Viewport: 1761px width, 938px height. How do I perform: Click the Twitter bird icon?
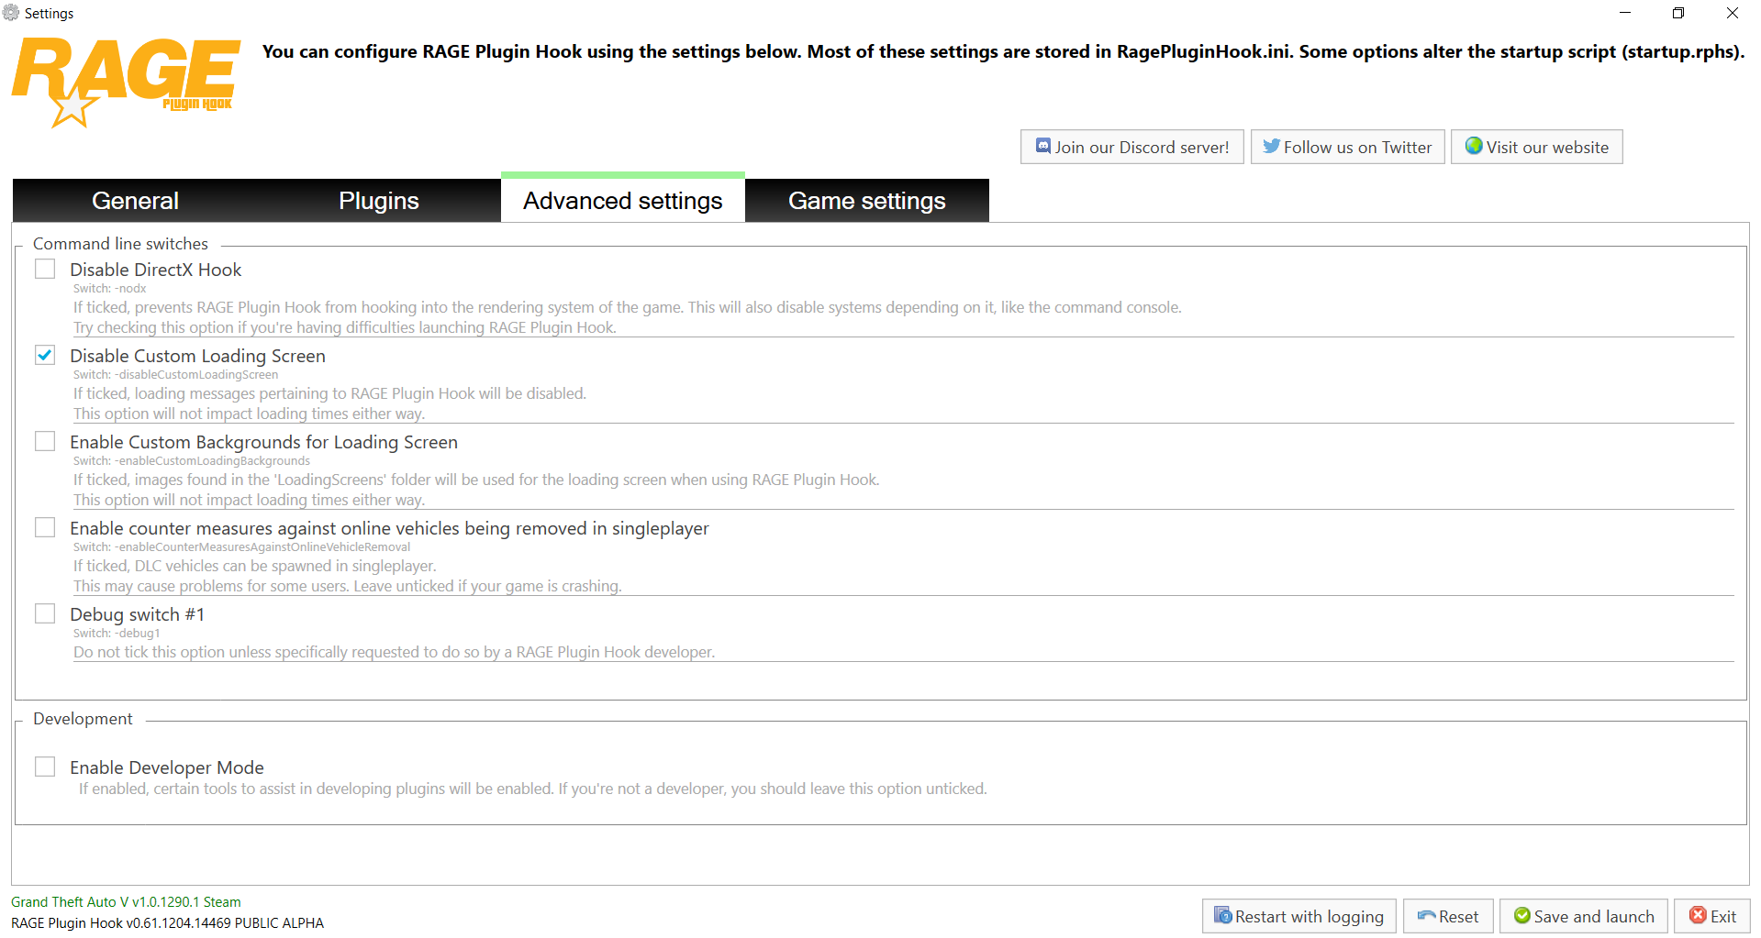[x=1271, y=147]
